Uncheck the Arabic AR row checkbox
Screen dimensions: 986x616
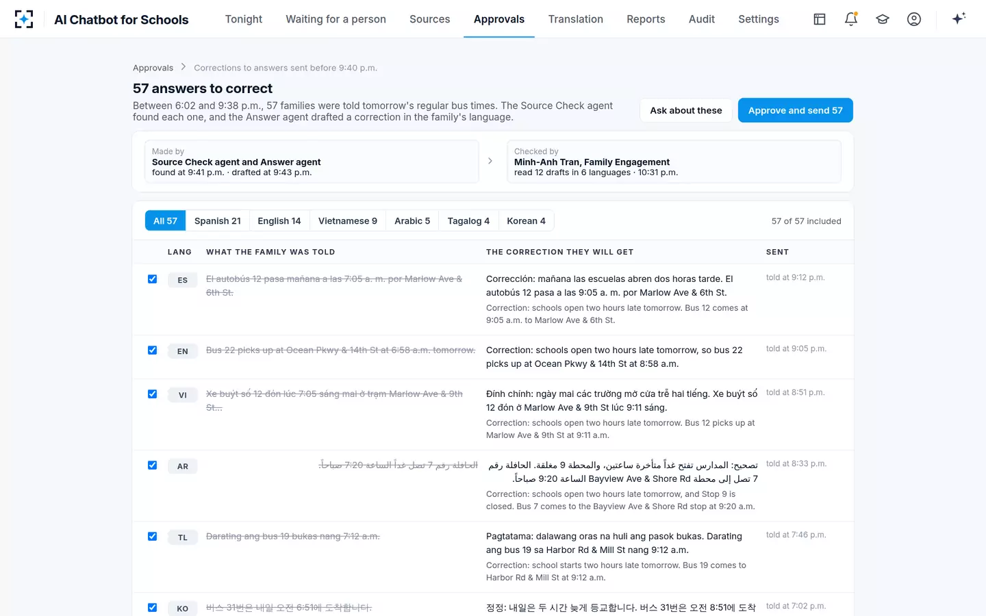[x=152, y=465]
